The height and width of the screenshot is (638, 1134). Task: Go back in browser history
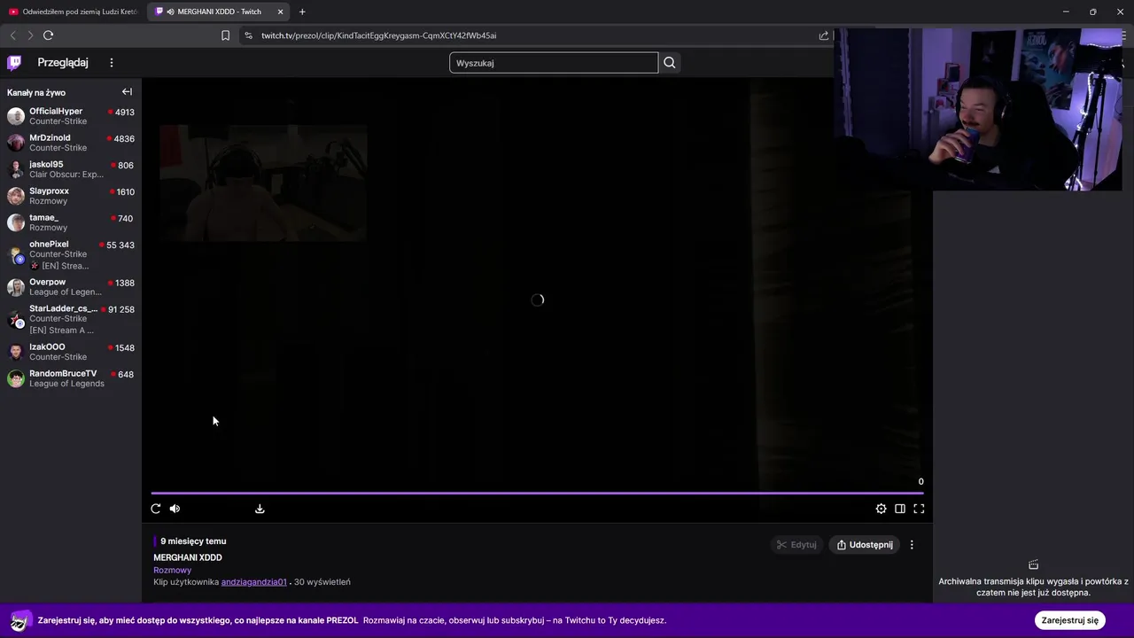tap(12, 35)
